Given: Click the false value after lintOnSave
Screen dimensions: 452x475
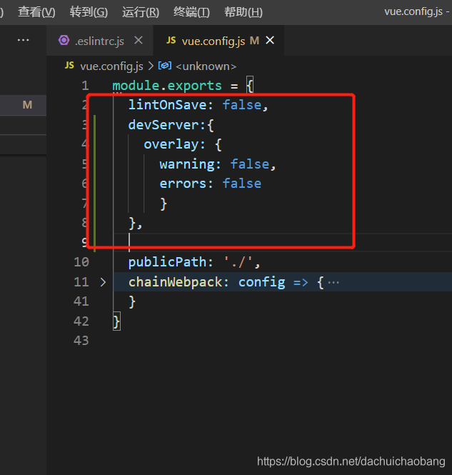Looking at the screenshot, I should [x=242, y=105].
